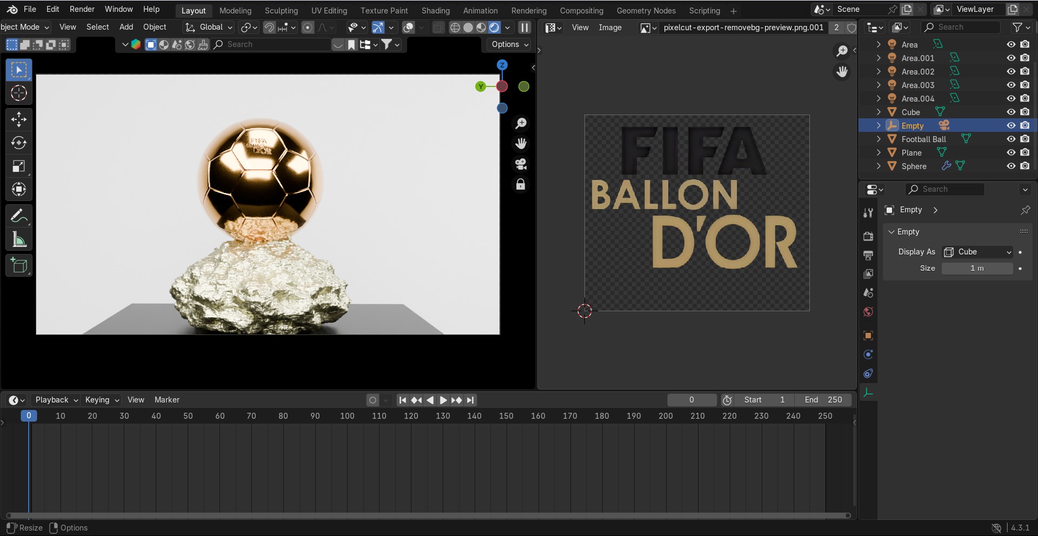
Task: Open Display As Cube dropdown
Action: (x=977, y=252)
